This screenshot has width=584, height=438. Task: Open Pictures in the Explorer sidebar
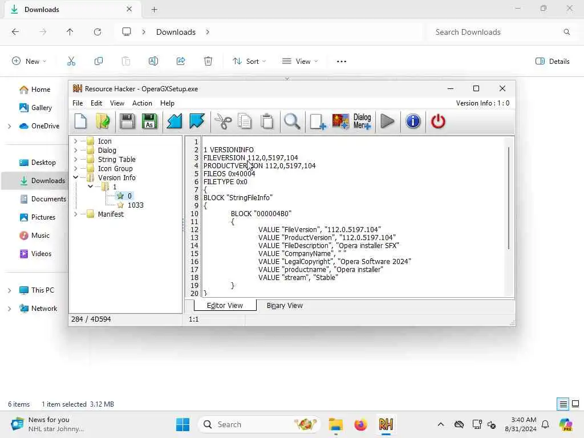38,217
